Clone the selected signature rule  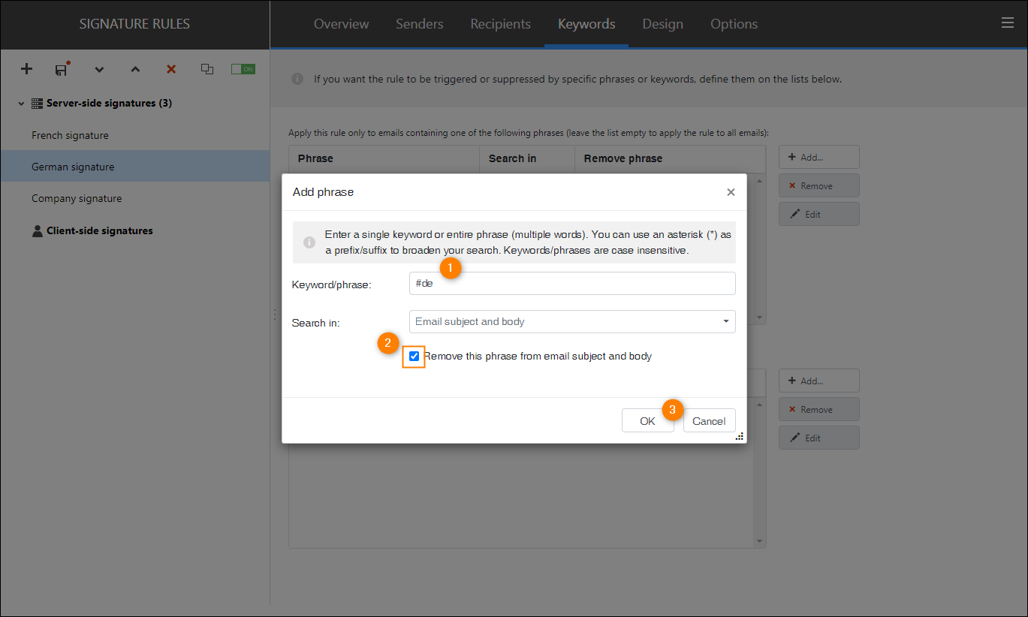207,69
